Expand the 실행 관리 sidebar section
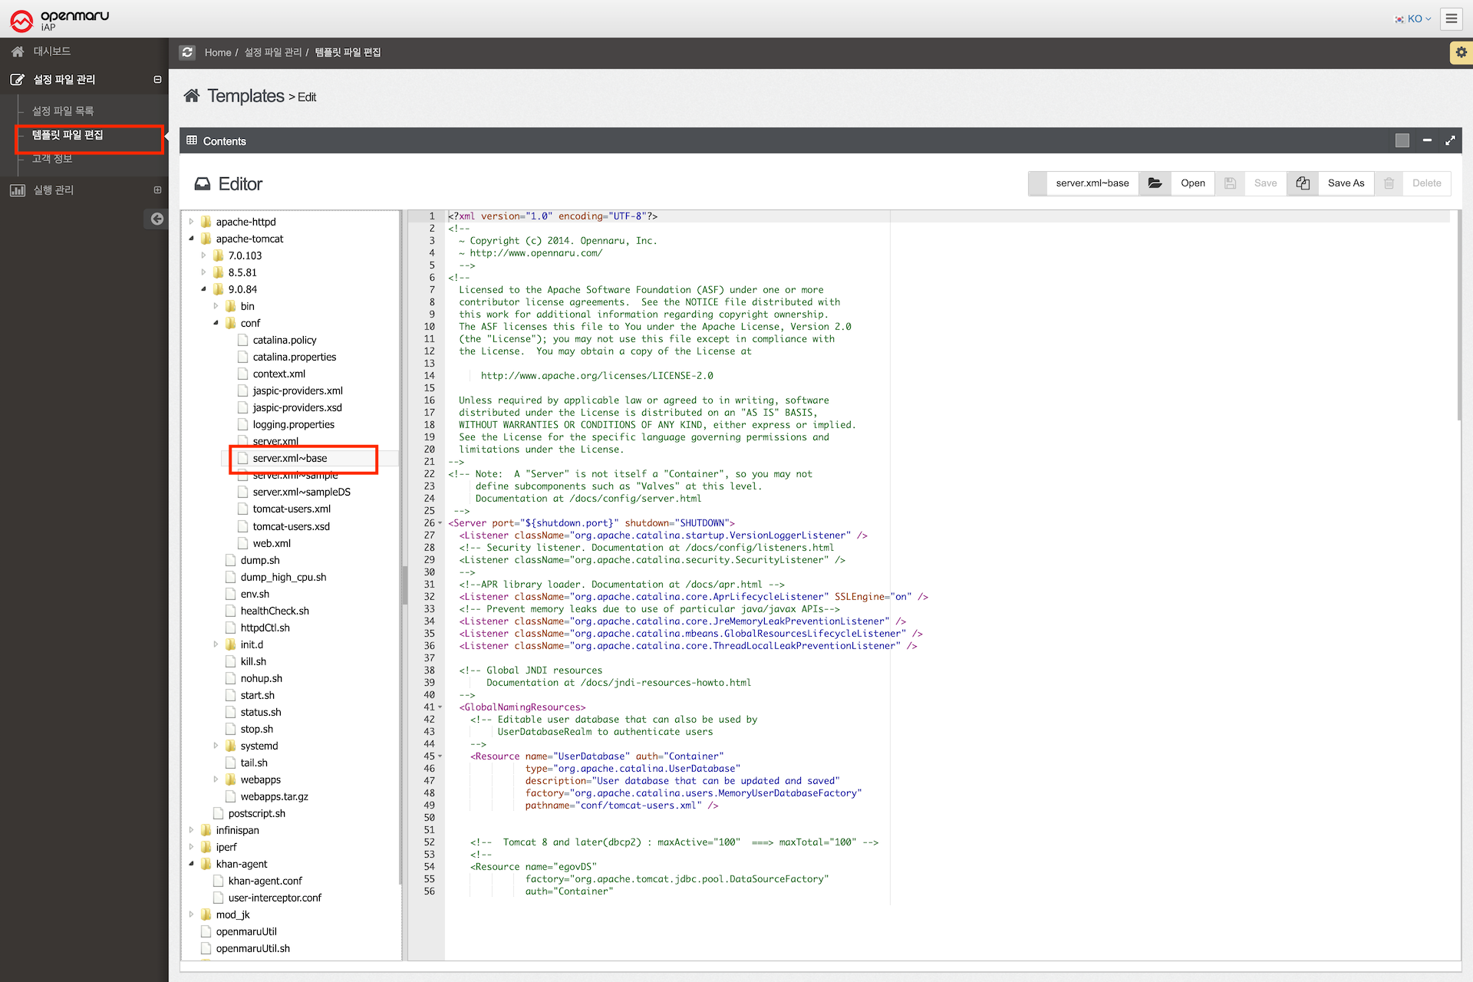Screen dimensions: 1473x982 click(157, 190)
